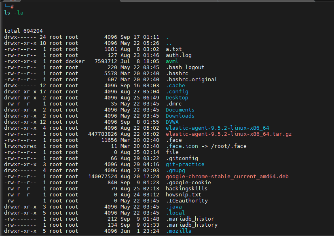Click the .mozilla directory name
This screenshot has height=236, width=334.
(x=178, y=231)
